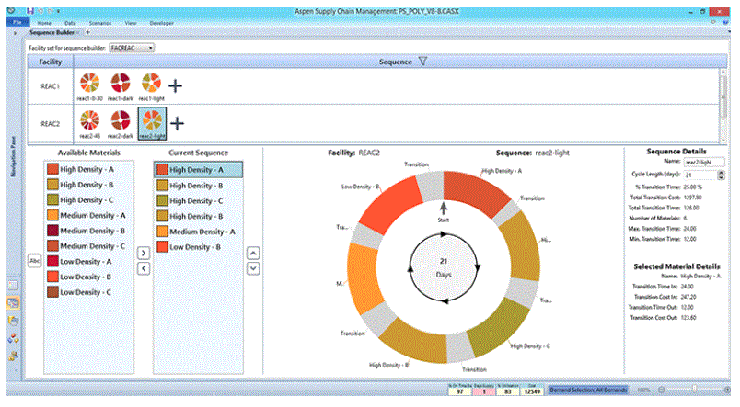Click the 97 status bar value
Screen dimensions: 740x407
(460, 391)
